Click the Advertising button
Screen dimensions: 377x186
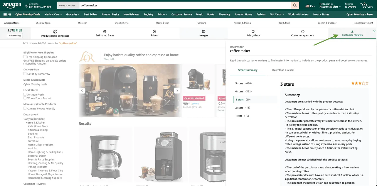point(15,35)
